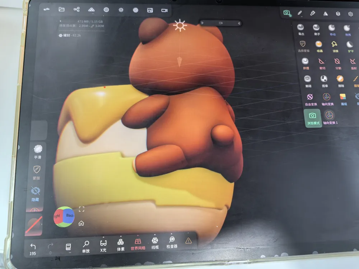359x269 pixels.
Task: Undo the last action (195)
Action: pyautogui.click(x=33, y=249)
